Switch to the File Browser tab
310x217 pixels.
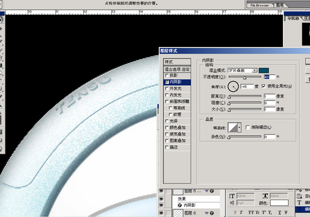click(x=260, y=5)
